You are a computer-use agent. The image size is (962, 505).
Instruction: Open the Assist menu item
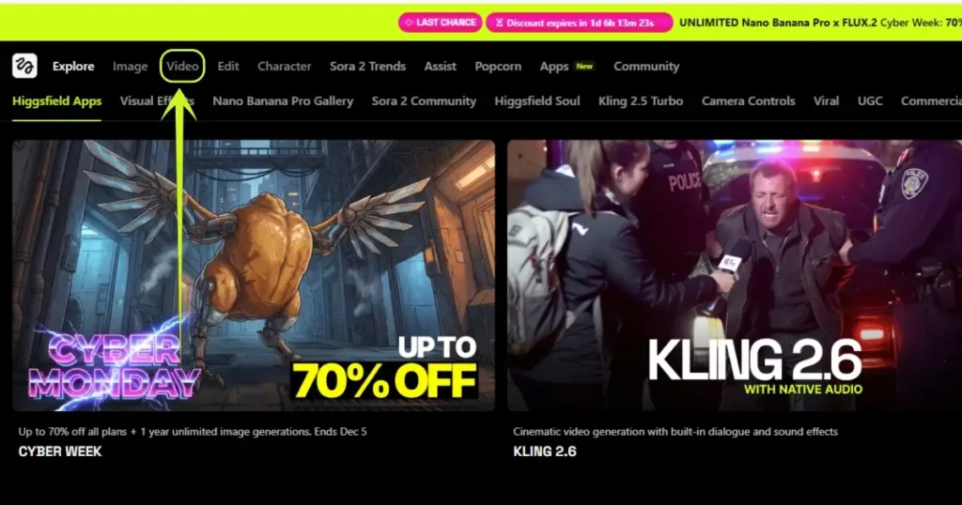[440, 67]
